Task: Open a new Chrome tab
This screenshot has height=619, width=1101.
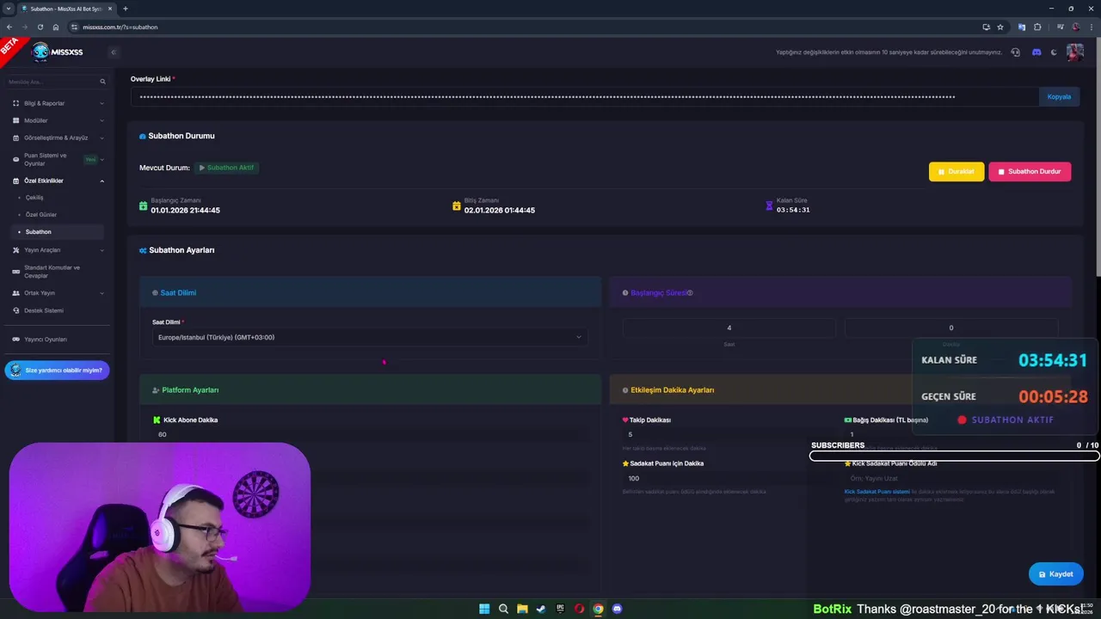Action: (x=126, y=9)
